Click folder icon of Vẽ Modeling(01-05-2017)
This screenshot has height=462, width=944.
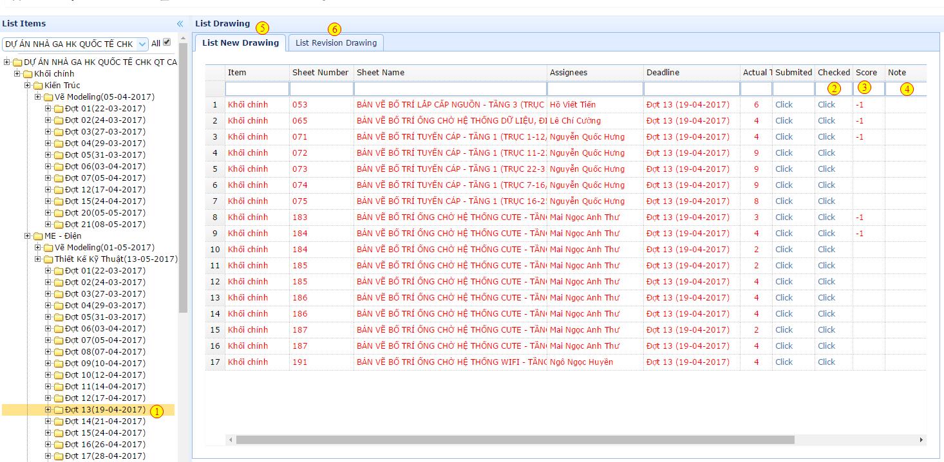[x=48, y=248]
